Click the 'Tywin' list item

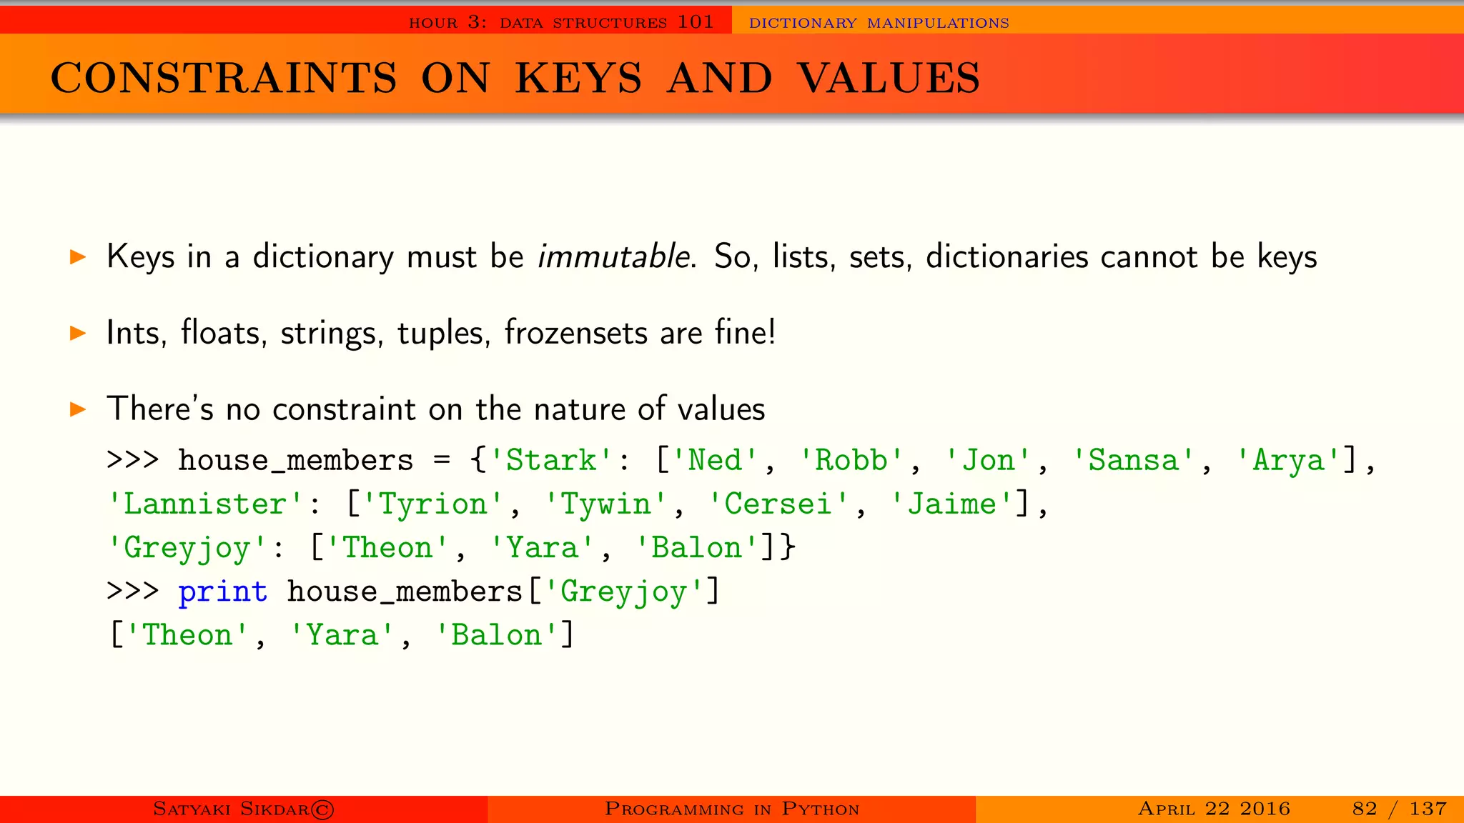(x=605, y=504)
